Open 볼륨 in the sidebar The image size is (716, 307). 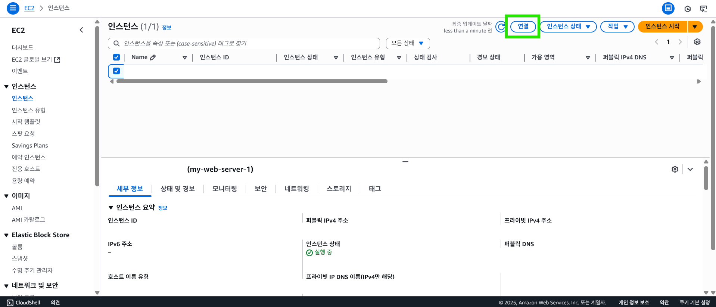coord(17,247)
